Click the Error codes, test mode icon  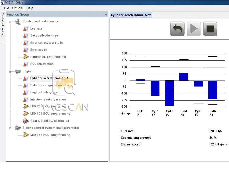click(x=25, y=43)
